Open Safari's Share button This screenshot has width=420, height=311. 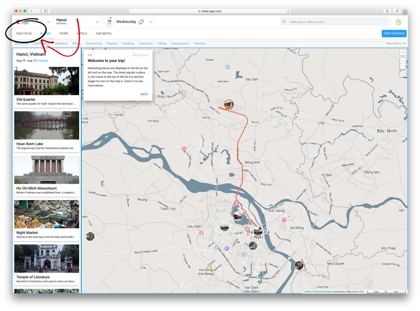(387, 11)
